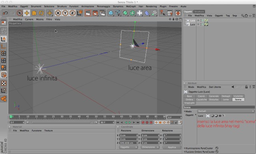This screenshot has width=256, height=154.
Task: Switch to the Ombra tab
Action: [x=189, y=99]
